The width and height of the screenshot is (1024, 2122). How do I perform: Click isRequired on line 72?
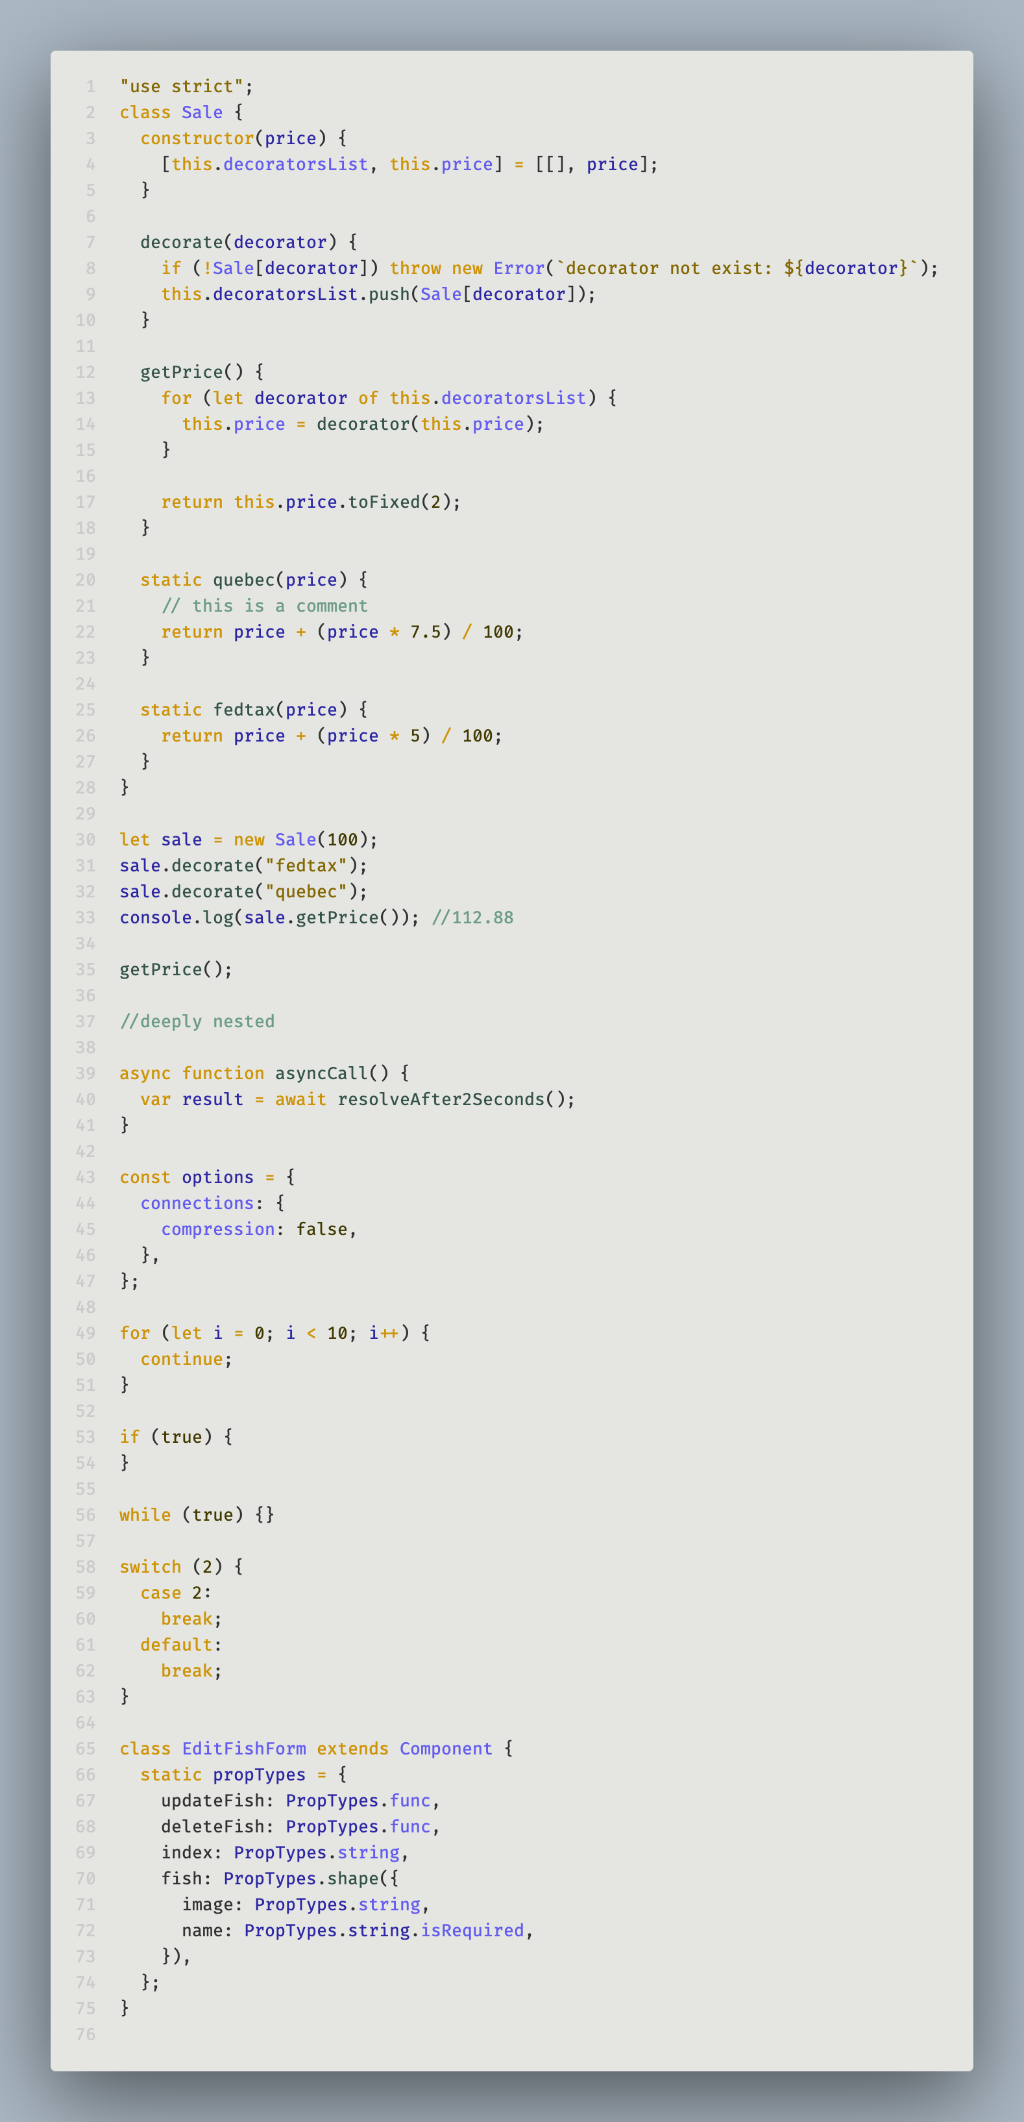click(x=472, y=1930)
